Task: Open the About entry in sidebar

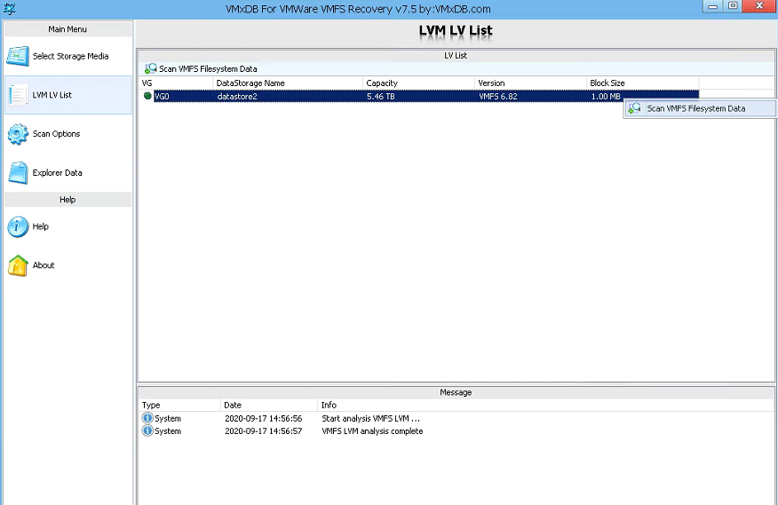Action: 68,265
